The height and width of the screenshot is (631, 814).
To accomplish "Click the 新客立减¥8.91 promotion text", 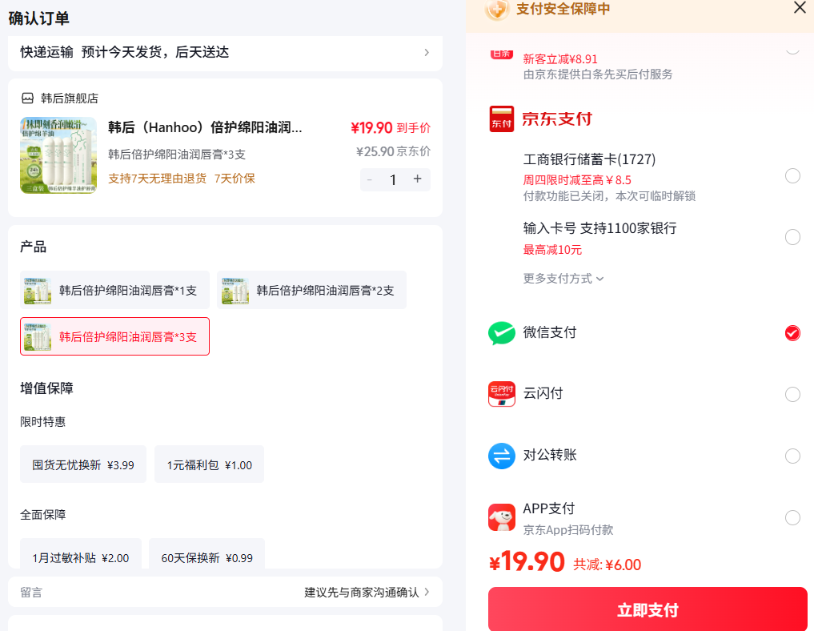I will (x=560, y=59).
